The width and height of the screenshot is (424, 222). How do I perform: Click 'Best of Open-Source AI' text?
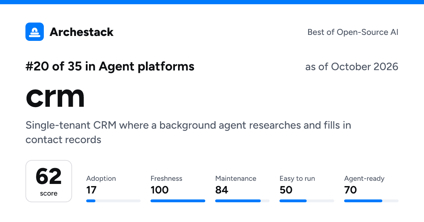353,32
